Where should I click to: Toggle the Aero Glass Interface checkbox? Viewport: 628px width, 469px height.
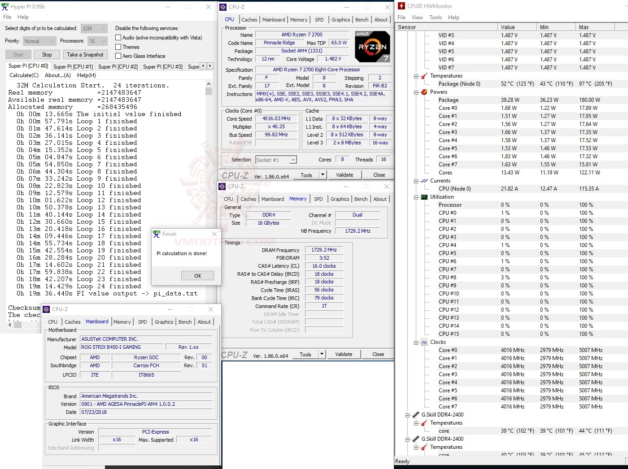[118, 56]
